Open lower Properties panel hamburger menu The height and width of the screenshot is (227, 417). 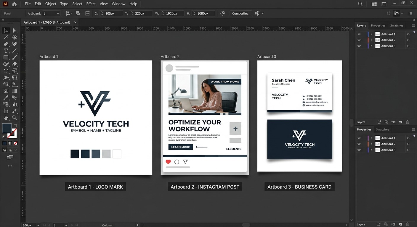[413, 129]
